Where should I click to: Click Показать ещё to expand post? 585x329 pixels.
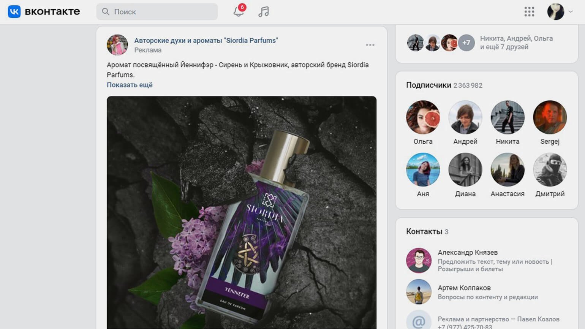click(x=130, y=85)
